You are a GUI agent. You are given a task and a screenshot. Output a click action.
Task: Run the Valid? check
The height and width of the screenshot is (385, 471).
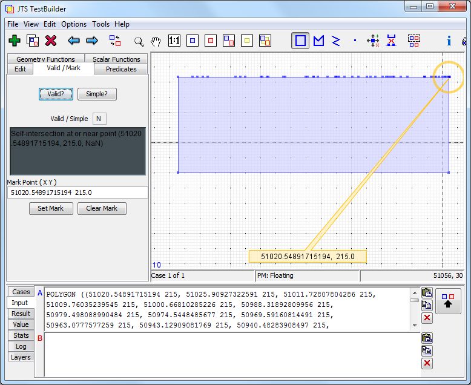click(x=56, y=94)
